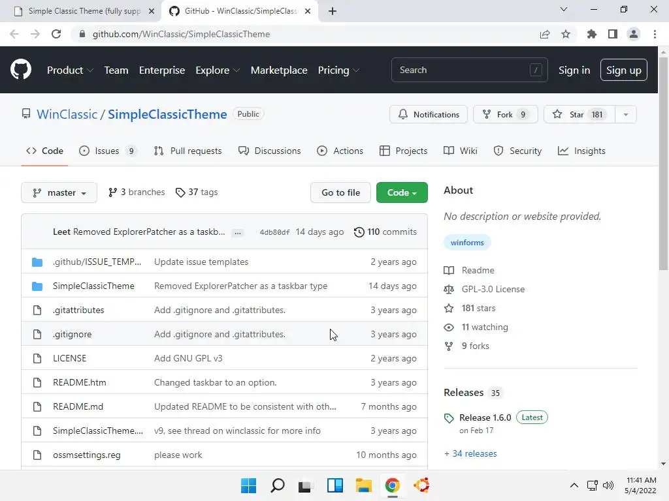Click file icon beside README.md
This screenshot has width=669, height=501.
click(x=37, y=407)
